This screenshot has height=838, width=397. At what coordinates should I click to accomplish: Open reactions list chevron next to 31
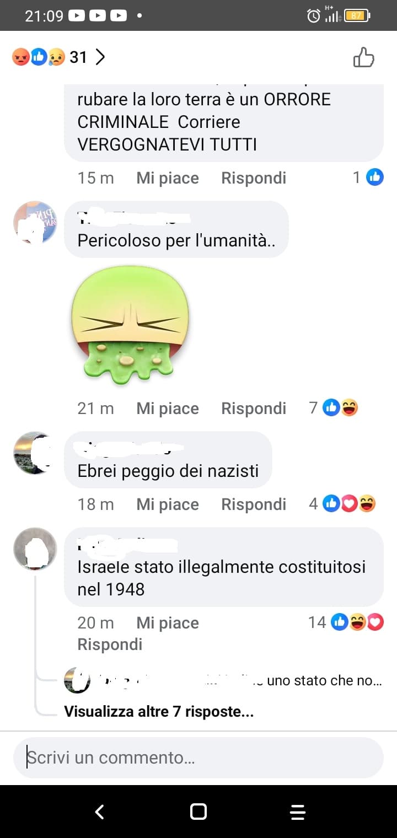tap(100, 57)
